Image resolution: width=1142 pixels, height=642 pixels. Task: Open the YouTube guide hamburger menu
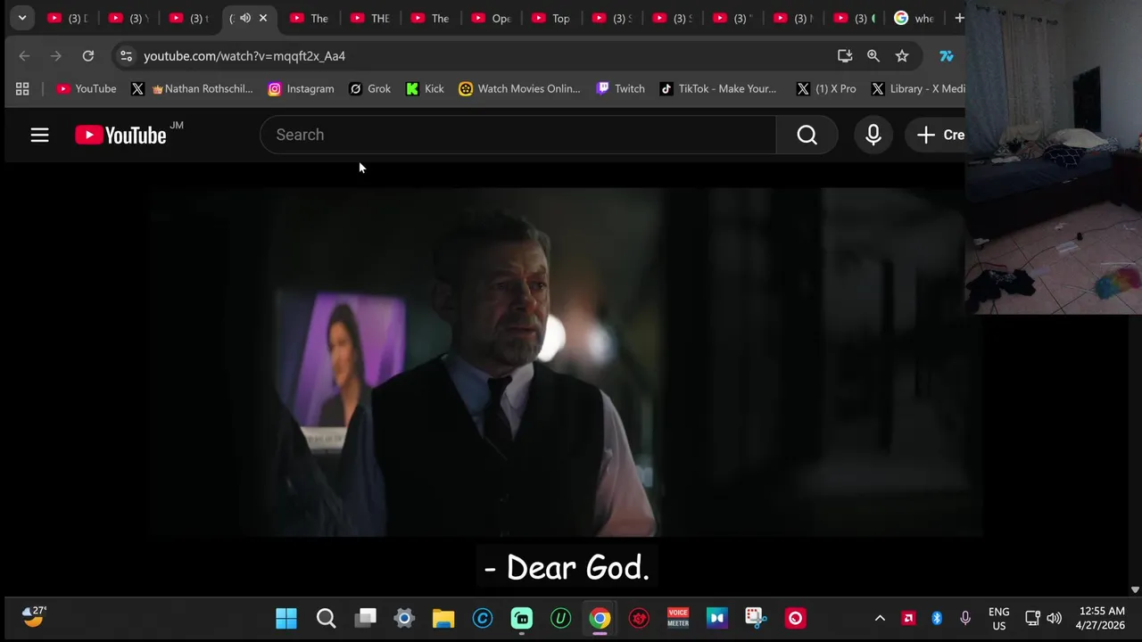pyautogui.click(x=39, y=135)
